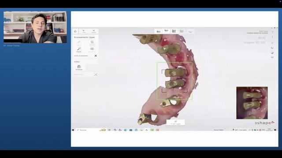
Task: Click the scissors trim icon
Action: point(96,75)
